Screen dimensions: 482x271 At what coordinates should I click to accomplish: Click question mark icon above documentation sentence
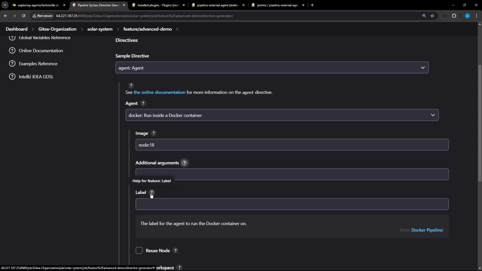click(131, 86)
